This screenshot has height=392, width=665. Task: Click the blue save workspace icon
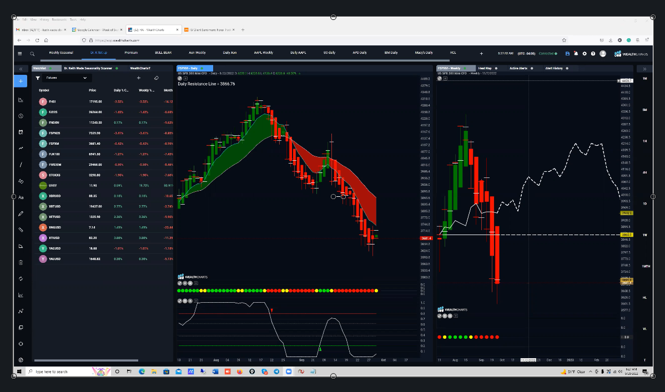coord(567,53)
